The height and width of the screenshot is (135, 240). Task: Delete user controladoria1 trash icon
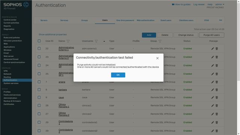coord(217,122)
